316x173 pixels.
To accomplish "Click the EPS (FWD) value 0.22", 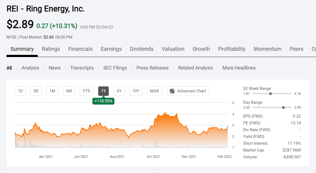I will click(x=297, y=116).
